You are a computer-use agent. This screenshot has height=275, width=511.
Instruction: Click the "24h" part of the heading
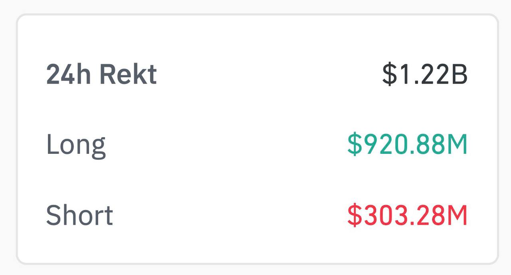click(x=69, y=75)
